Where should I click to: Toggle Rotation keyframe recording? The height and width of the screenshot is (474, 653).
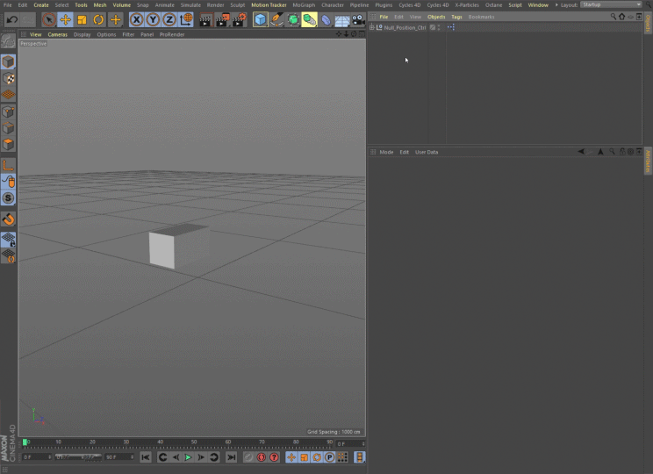(x=317, y=457)
